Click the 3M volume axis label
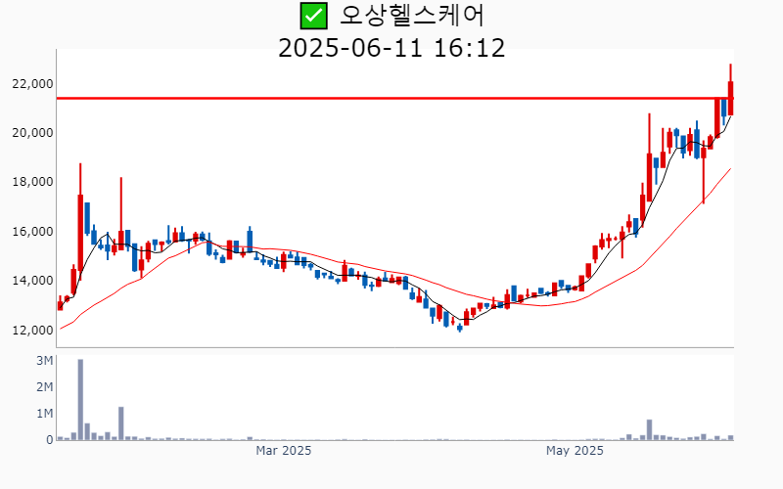Screen dimensions: 783x489 (44, 361)
